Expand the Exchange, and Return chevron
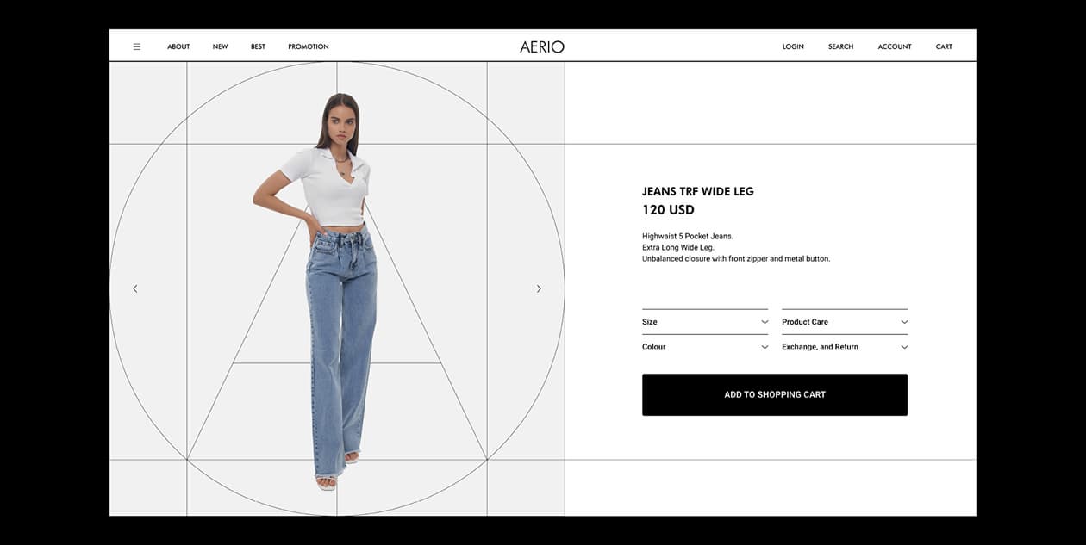The image size is (1086, 545). pyautogui.click(x=904, y=347)
